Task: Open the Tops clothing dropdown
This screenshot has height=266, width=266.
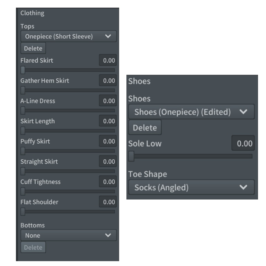Action: [x=68, y=36]
